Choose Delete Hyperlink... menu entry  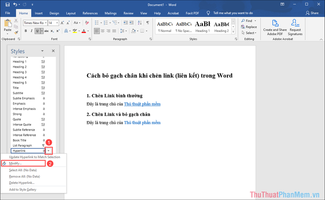click(x=33, y=183)
